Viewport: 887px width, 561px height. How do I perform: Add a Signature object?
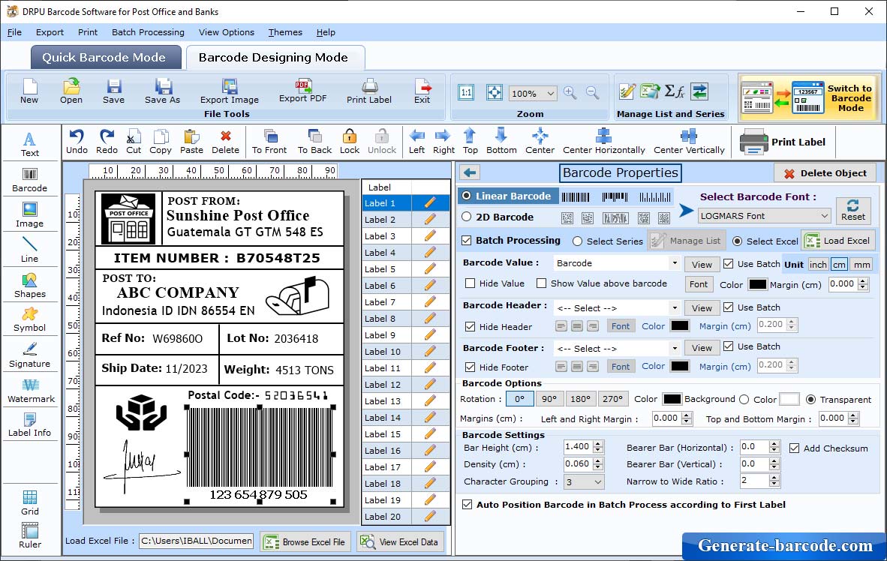29,355
